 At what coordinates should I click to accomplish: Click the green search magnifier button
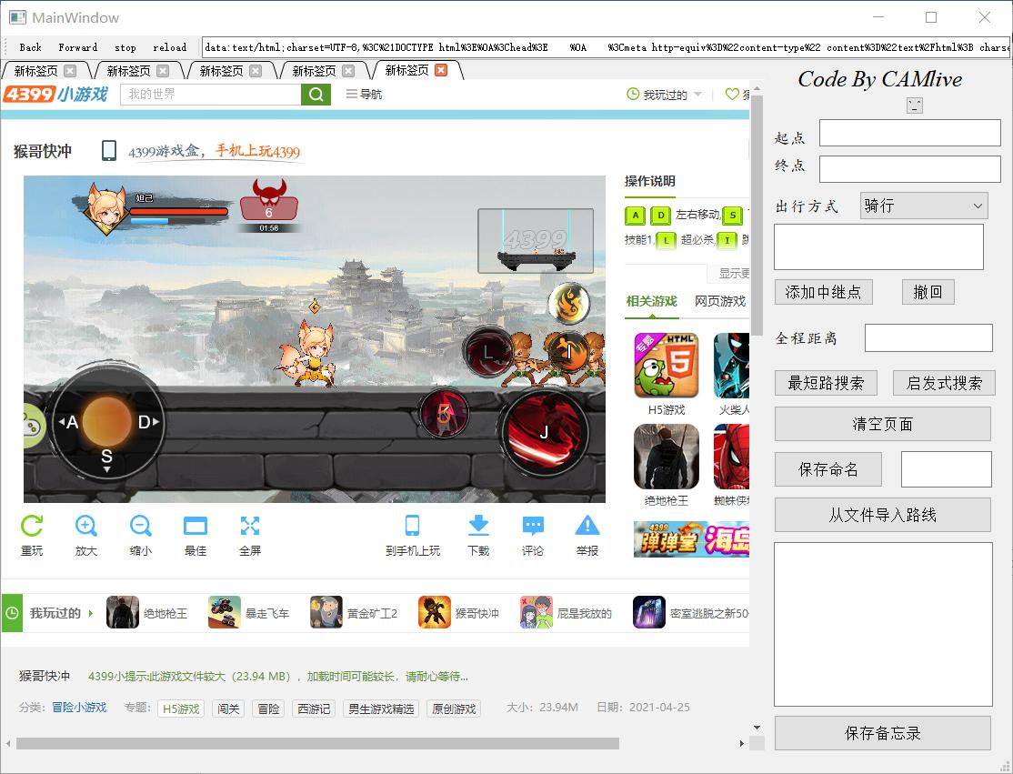316,95
